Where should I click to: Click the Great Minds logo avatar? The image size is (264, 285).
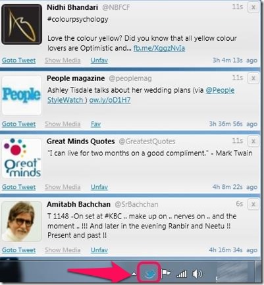(x=22, y=158)
